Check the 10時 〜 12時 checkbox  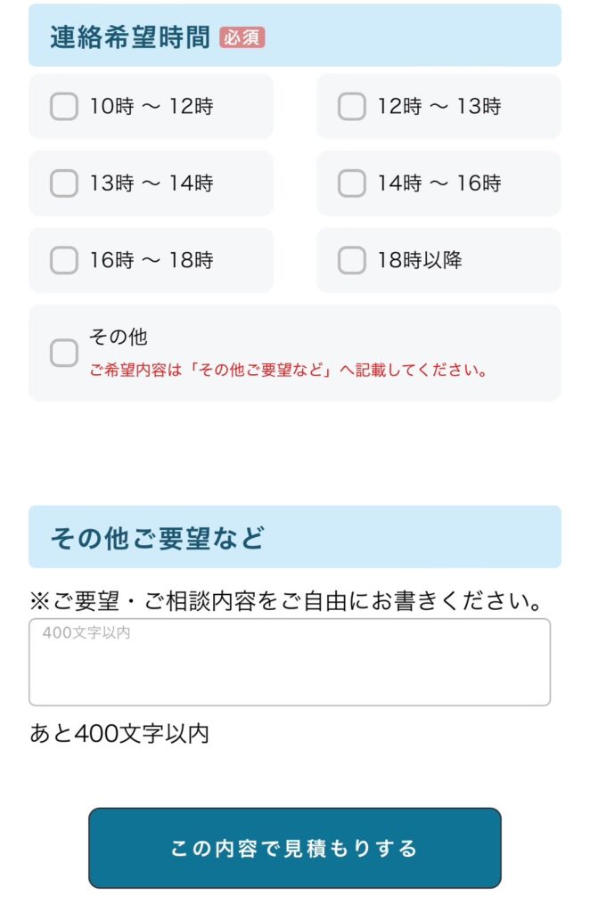(x=62, y=106)
